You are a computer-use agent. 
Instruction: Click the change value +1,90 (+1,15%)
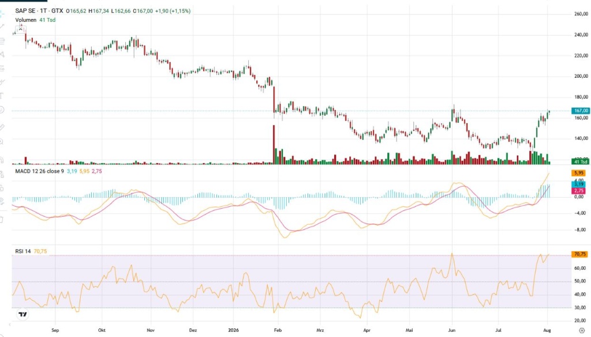pyautogui.click(x=173, y=11)
